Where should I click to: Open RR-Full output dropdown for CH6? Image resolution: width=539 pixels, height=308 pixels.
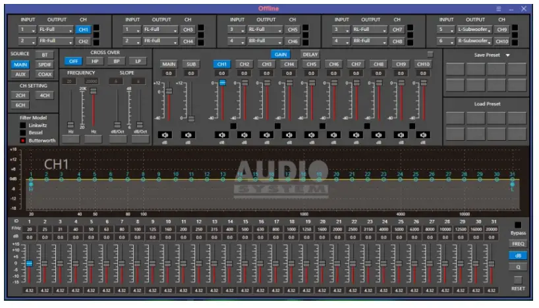[265, 41]
